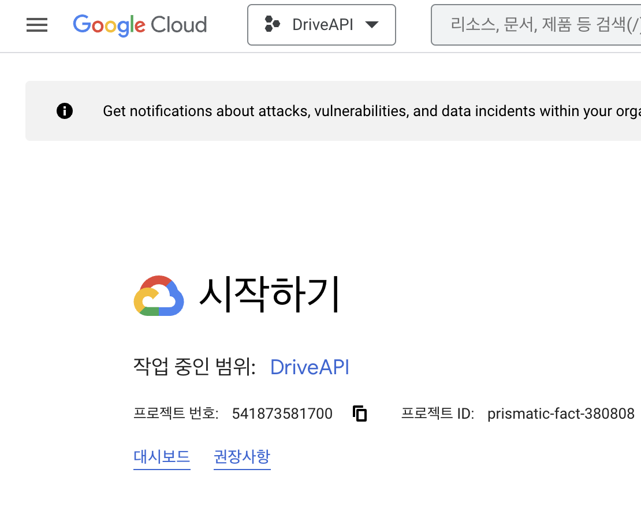Open the DriveAPI working scope link
This screenshot has width=641, height=514.
(x=310, y=367)
